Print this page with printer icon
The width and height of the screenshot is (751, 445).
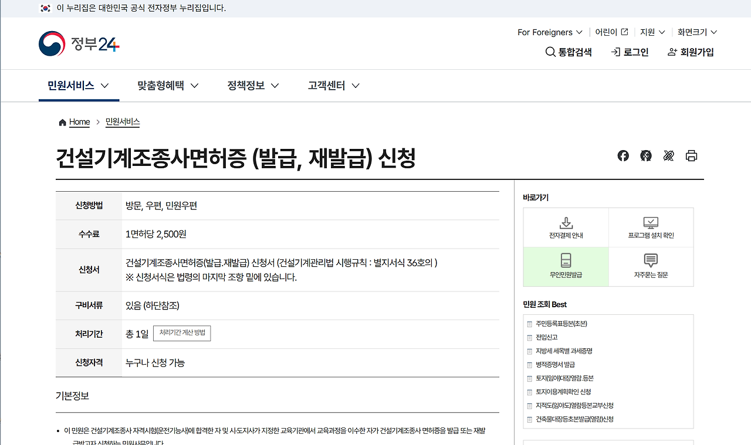click(692, 155)
